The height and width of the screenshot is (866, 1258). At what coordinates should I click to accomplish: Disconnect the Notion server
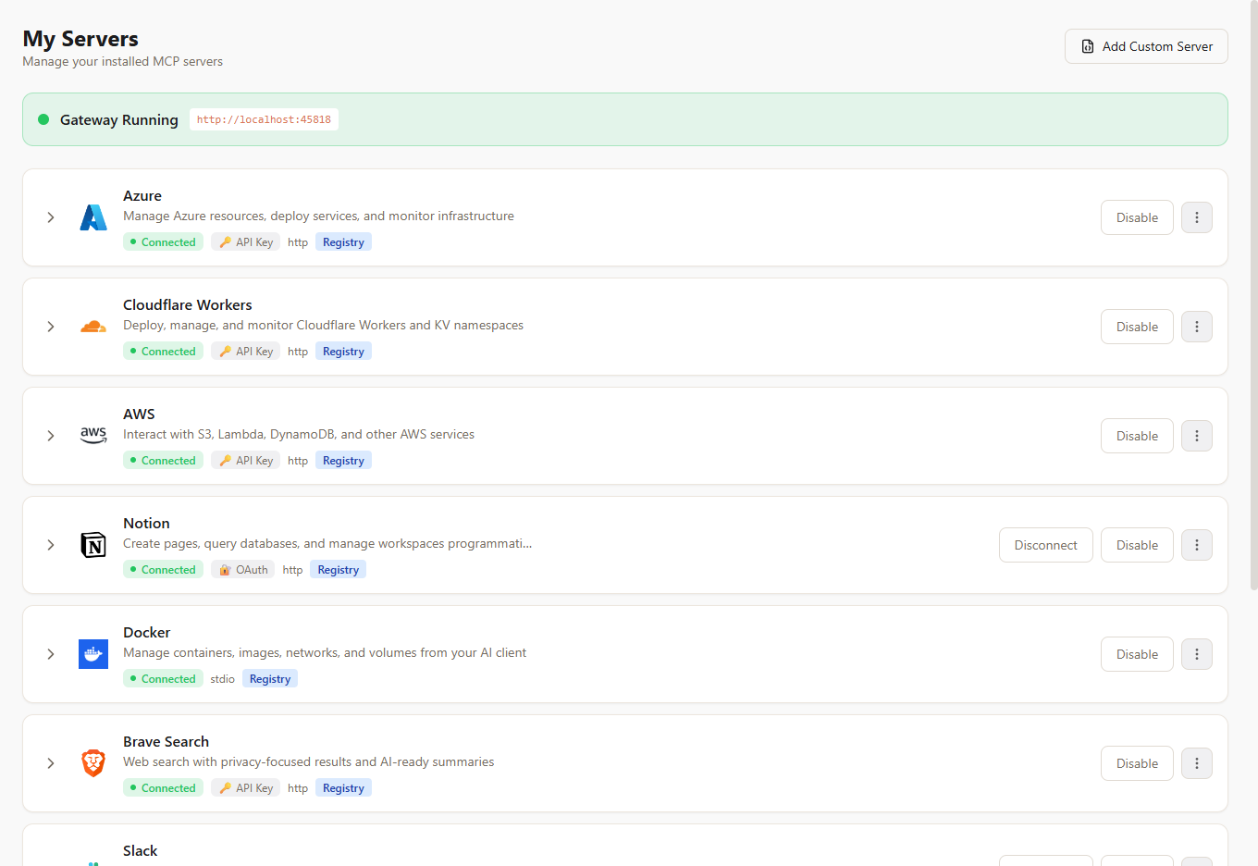(1045, 545)
